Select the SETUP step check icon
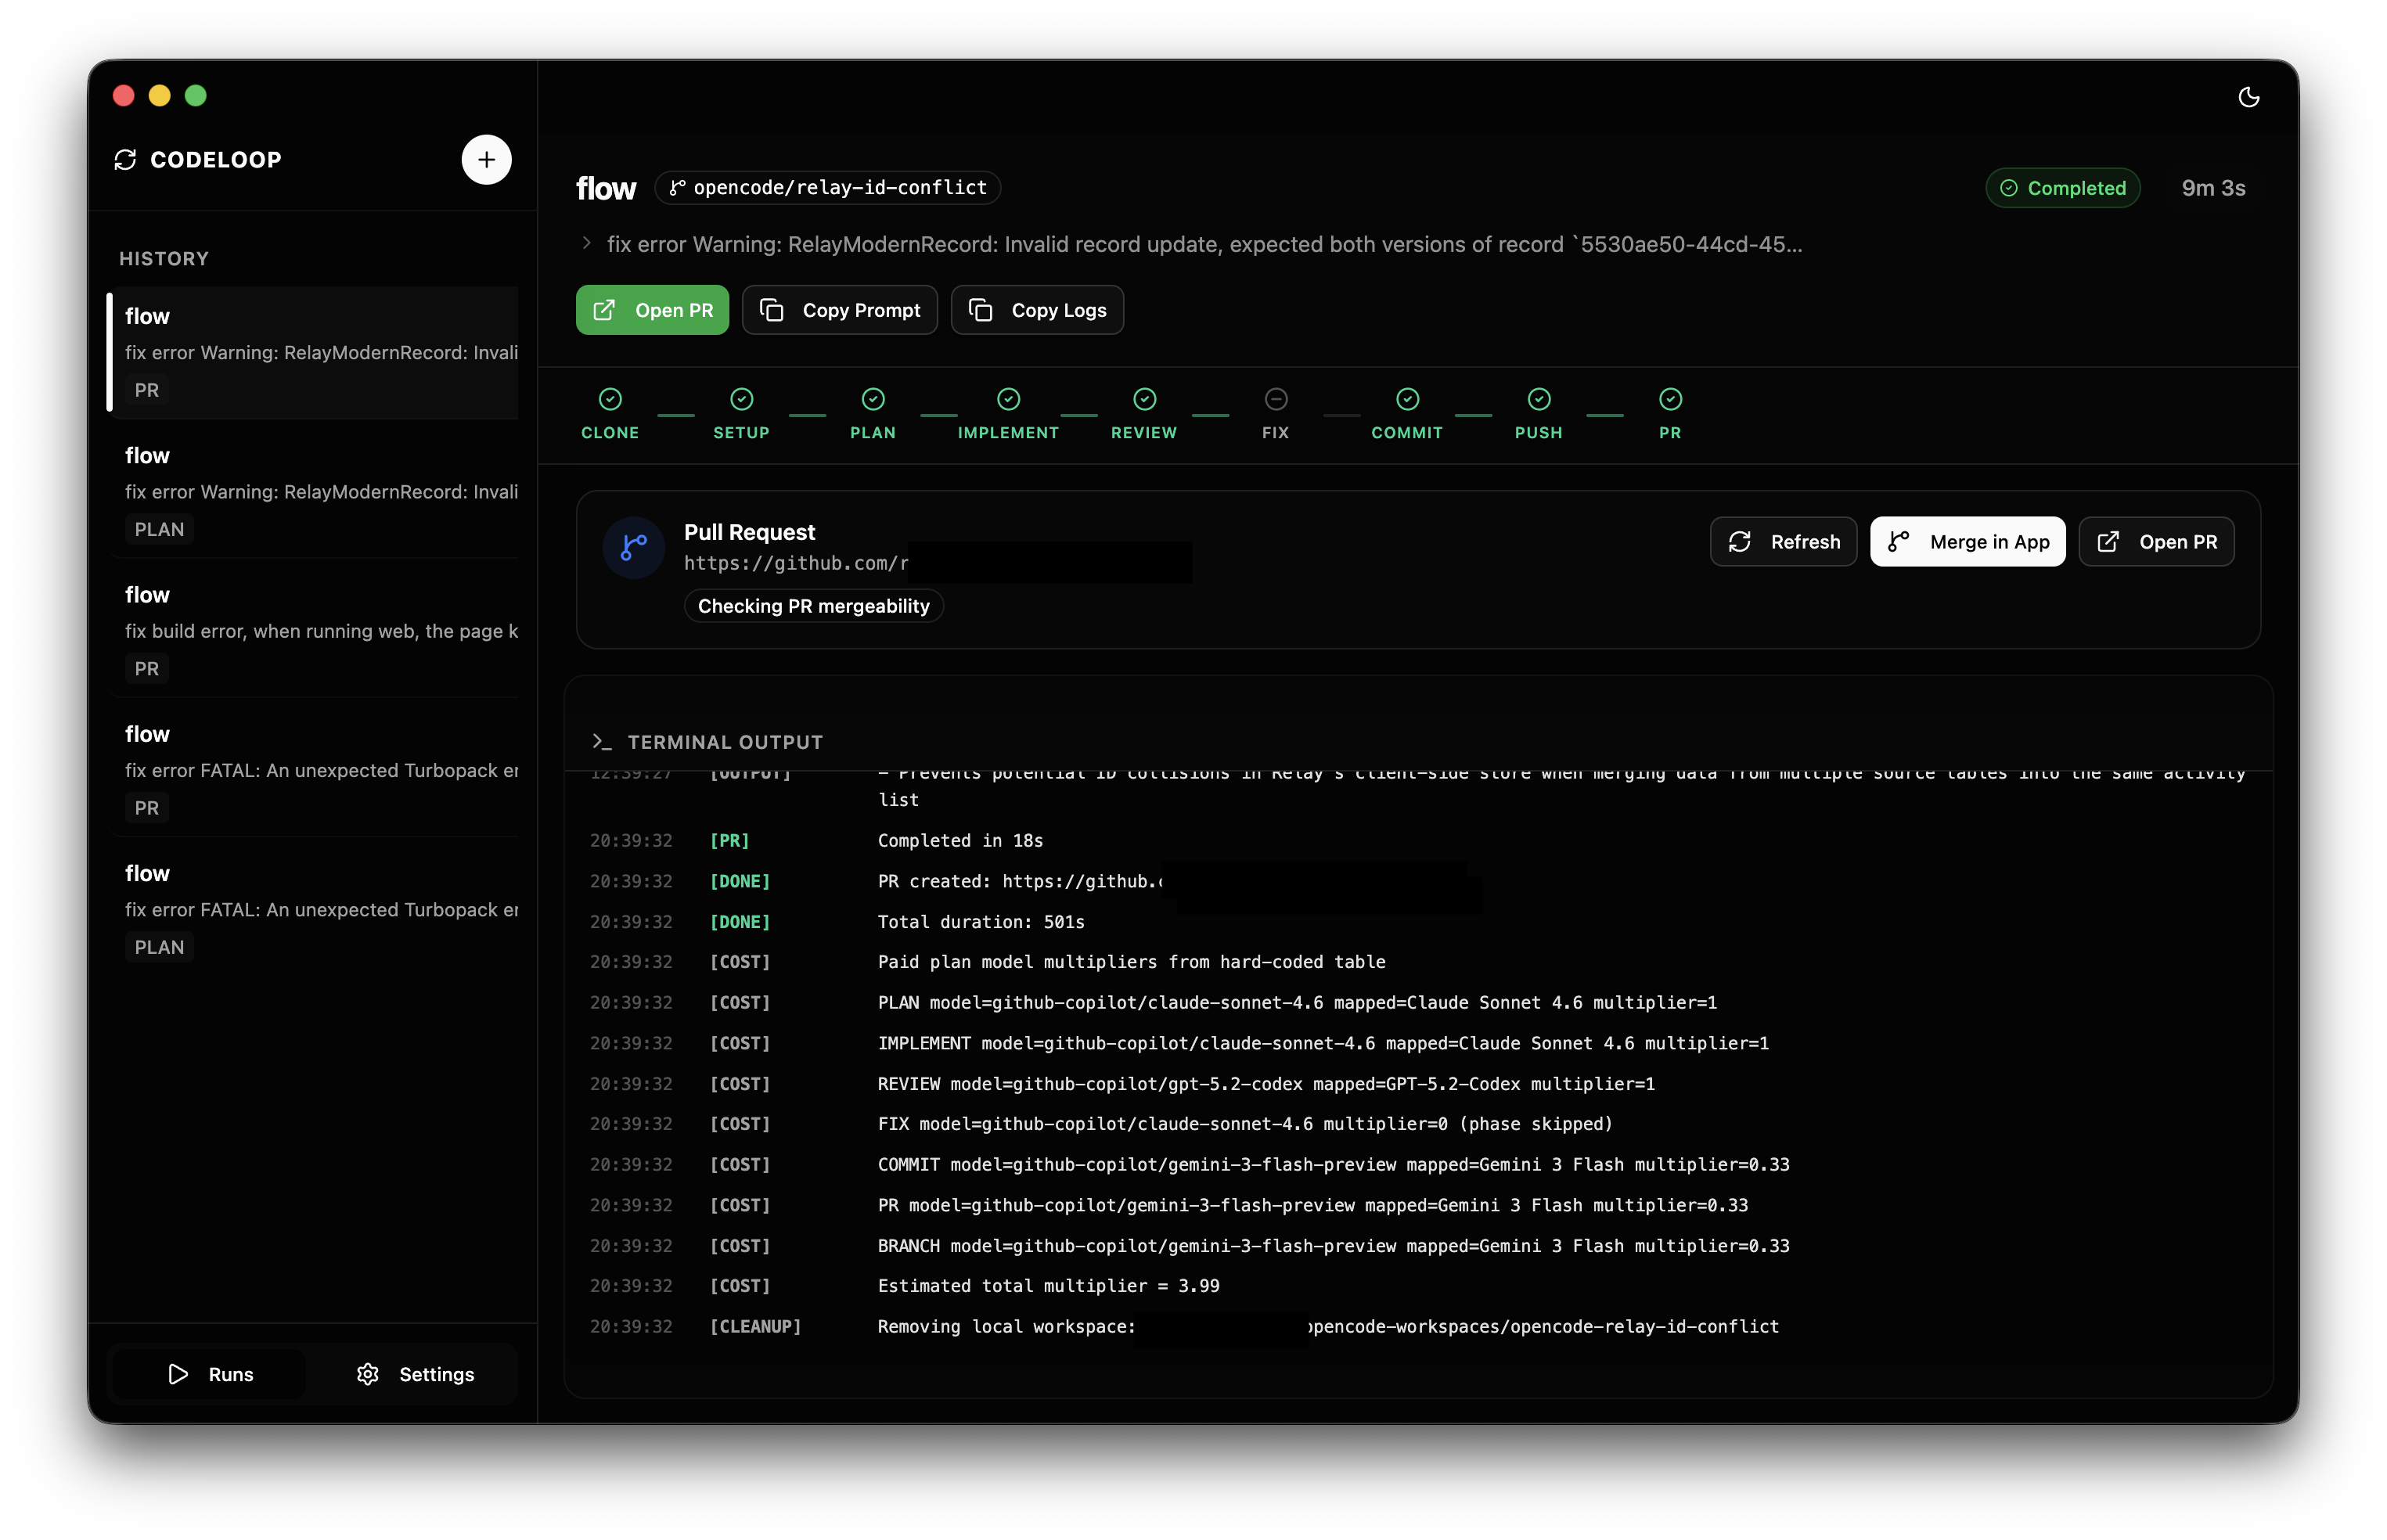 click(x=741, y=399)
